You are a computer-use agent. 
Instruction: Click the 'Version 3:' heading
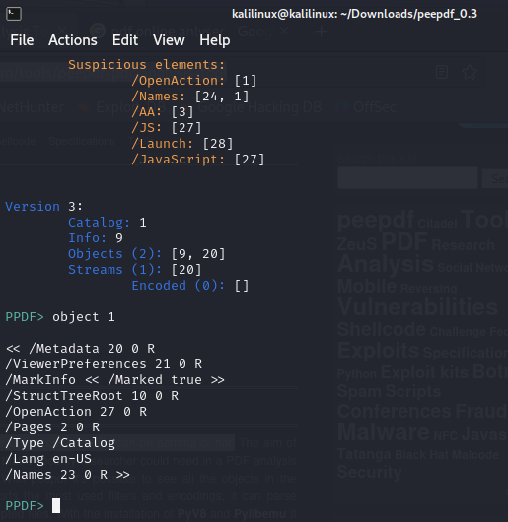click(43, 207)
